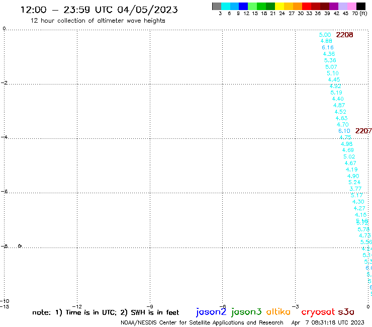Click the 4.70 wave height value
372x327 pixels.
point(342,124)
